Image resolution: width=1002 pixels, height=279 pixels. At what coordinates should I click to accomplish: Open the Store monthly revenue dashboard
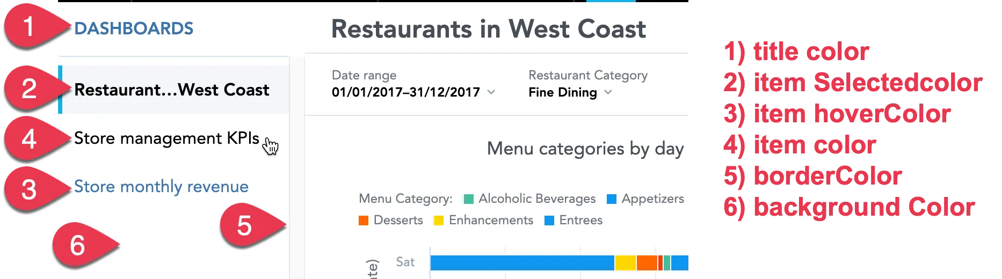161,187
